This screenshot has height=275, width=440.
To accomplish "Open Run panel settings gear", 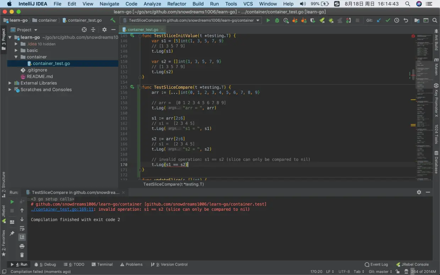I will tap(419, 192).
